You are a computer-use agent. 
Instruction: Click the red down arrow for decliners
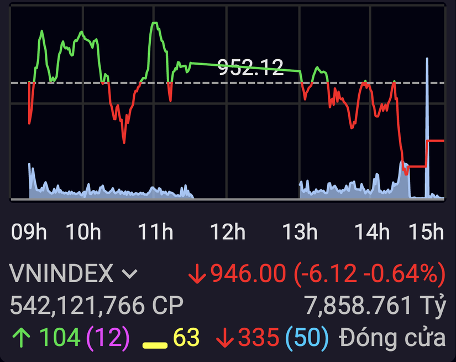(225, 338)
